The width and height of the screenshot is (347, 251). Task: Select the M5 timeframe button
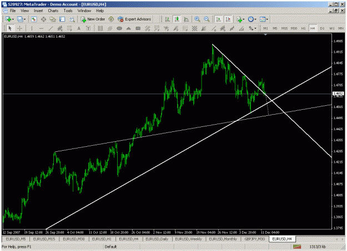tap(275, 28)
